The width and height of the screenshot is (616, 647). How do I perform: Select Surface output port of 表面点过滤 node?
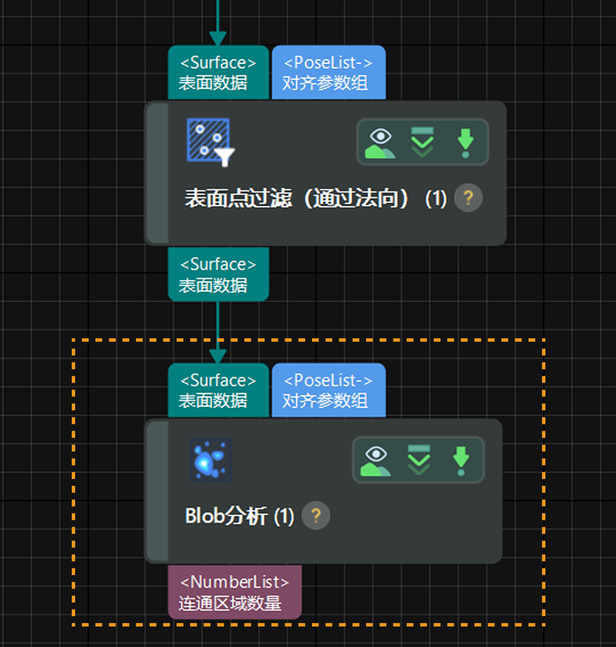[x=218, y=275]
